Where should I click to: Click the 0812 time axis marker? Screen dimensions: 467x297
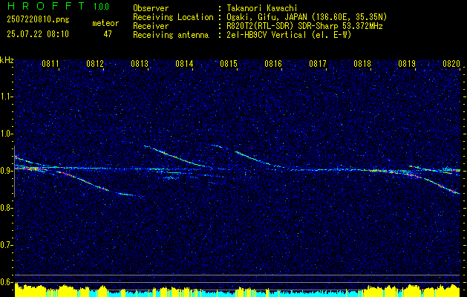(x=95, y=63)
